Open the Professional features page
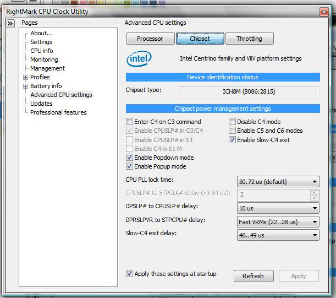336x298 pixels. (x=58, y=112)
